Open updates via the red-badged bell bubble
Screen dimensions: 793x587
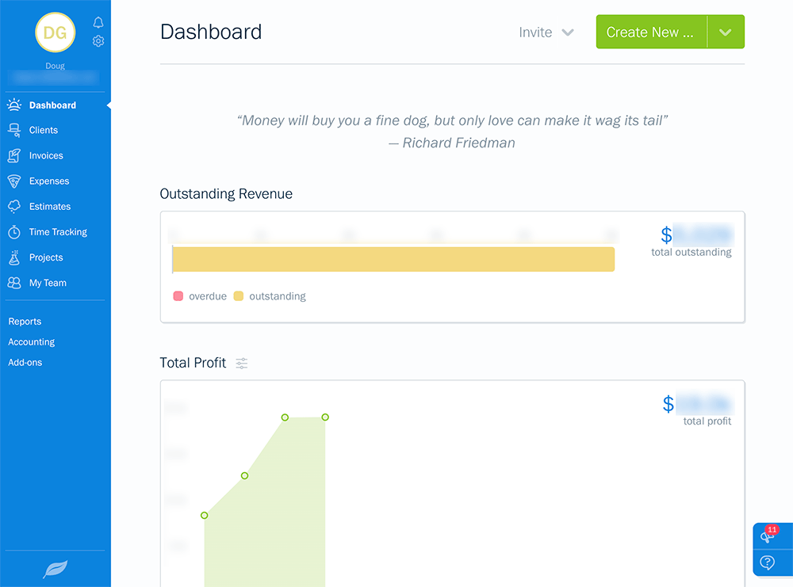point(766,536)
